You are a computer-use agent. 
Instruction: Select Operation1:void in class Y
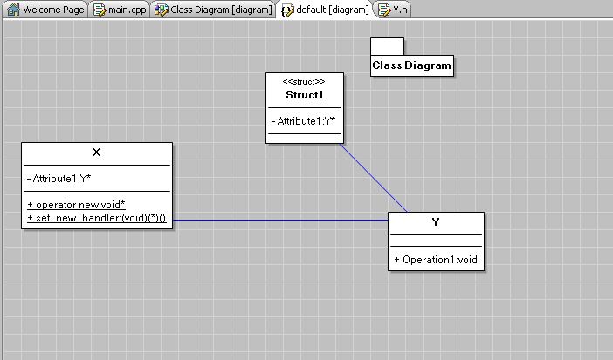click(436, 260)
